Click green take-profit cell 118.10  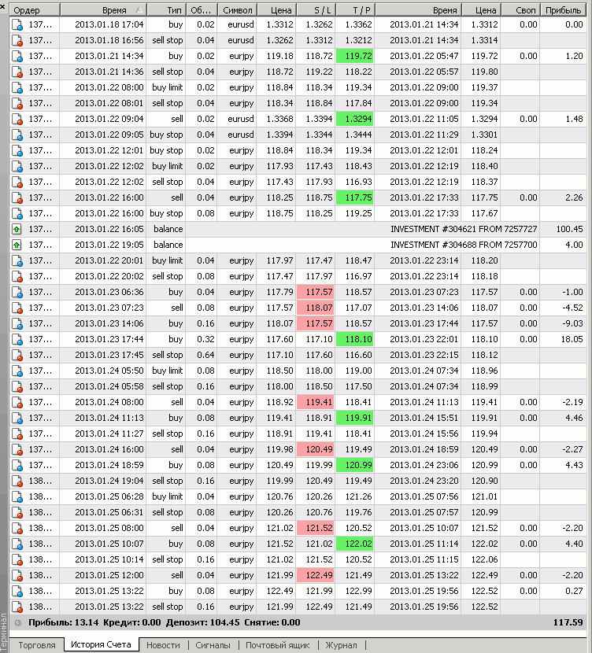point(355,340)
